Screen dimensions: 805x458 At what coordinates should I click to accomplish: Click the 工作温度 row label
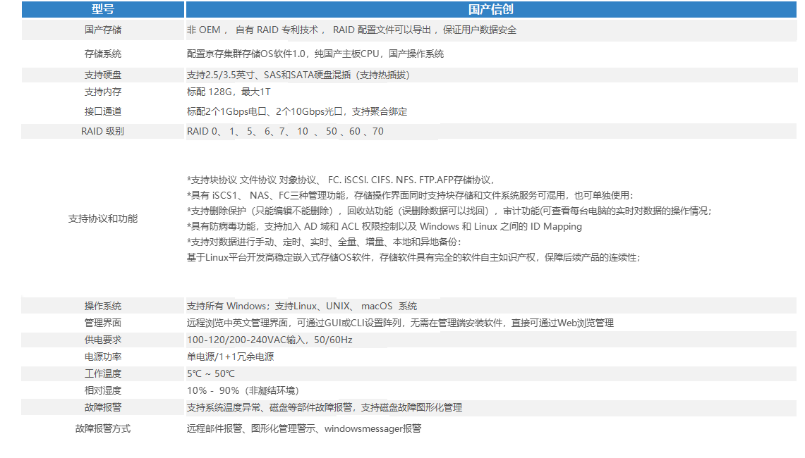tap(103, 373)
